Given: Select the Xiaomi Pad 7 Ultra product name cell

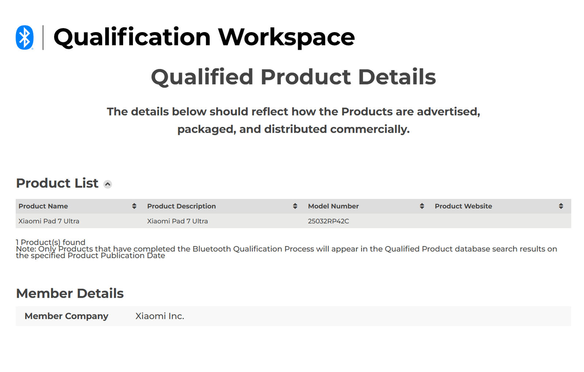Looking at the screenshot, I should point(49,221).
